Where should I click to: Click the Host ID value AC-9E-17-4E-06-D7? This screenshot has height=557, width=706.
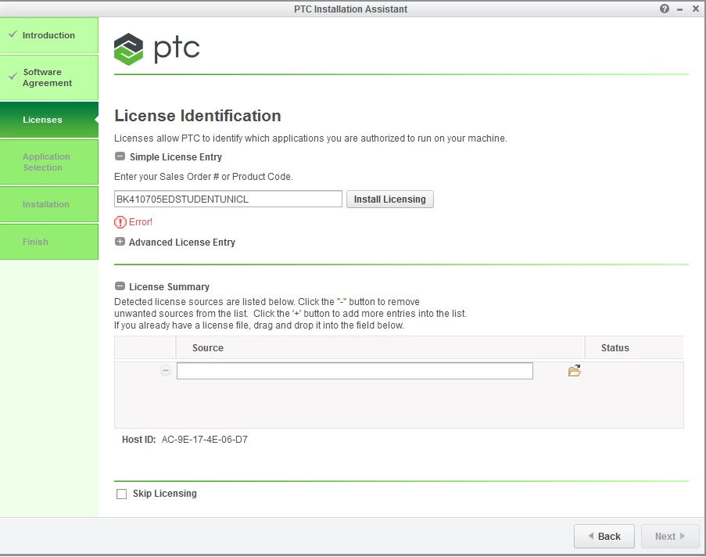pos(204,440)
